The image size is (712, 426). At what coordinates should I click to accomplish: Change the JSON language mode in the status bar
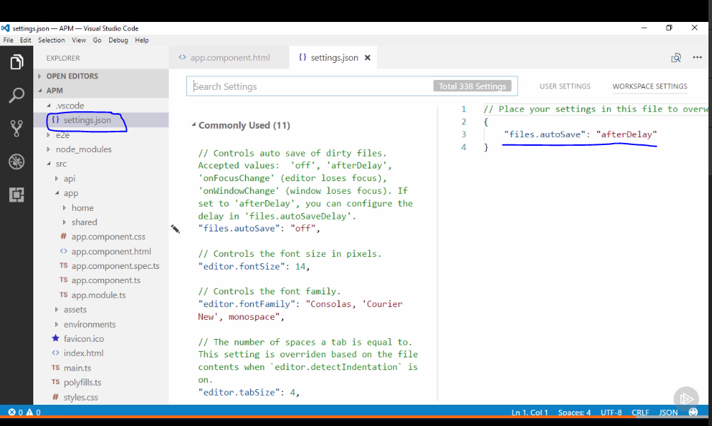(x=667, y=412)
